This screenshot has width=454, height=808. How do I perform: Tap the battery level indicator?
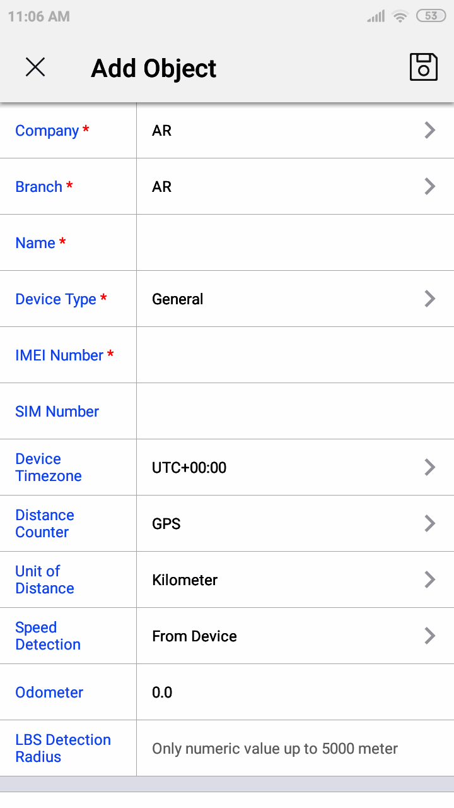click(x=431, y=16)
